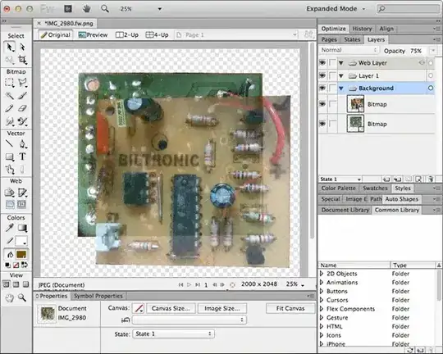Click the Canvas Size button
This screenshot has height=354, width=443.
pyautogui.click(x=171, y=308)
